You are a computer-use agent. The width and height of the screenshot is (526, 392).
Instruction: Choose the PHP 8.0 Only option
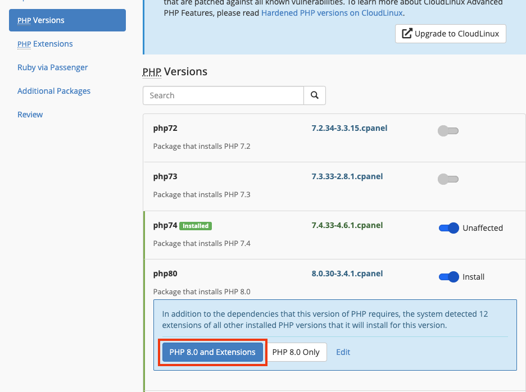(x=296, y=352)
